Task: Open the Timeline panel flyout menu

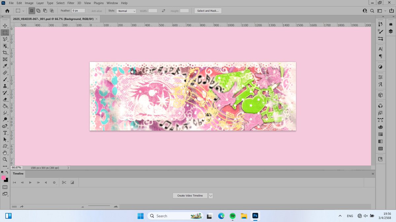Action: 373,174
